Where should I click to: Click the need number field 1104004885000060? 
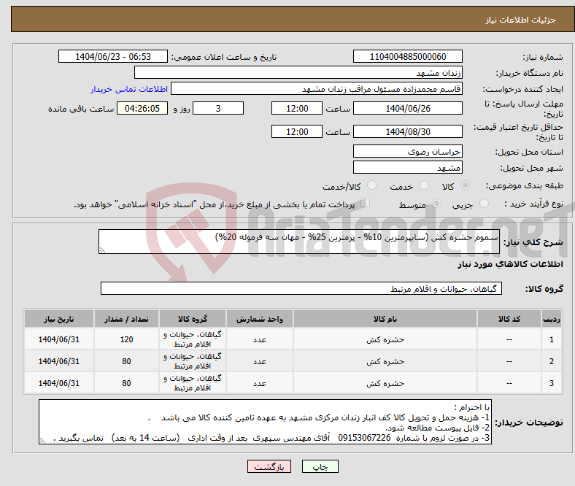coord(408,56)
